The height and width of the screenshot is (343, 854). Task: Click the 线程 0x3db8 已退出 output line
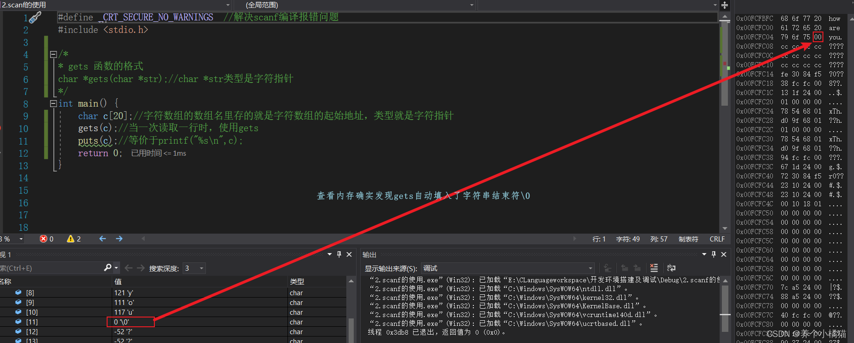pyautogui.click(x=436, y=332)
